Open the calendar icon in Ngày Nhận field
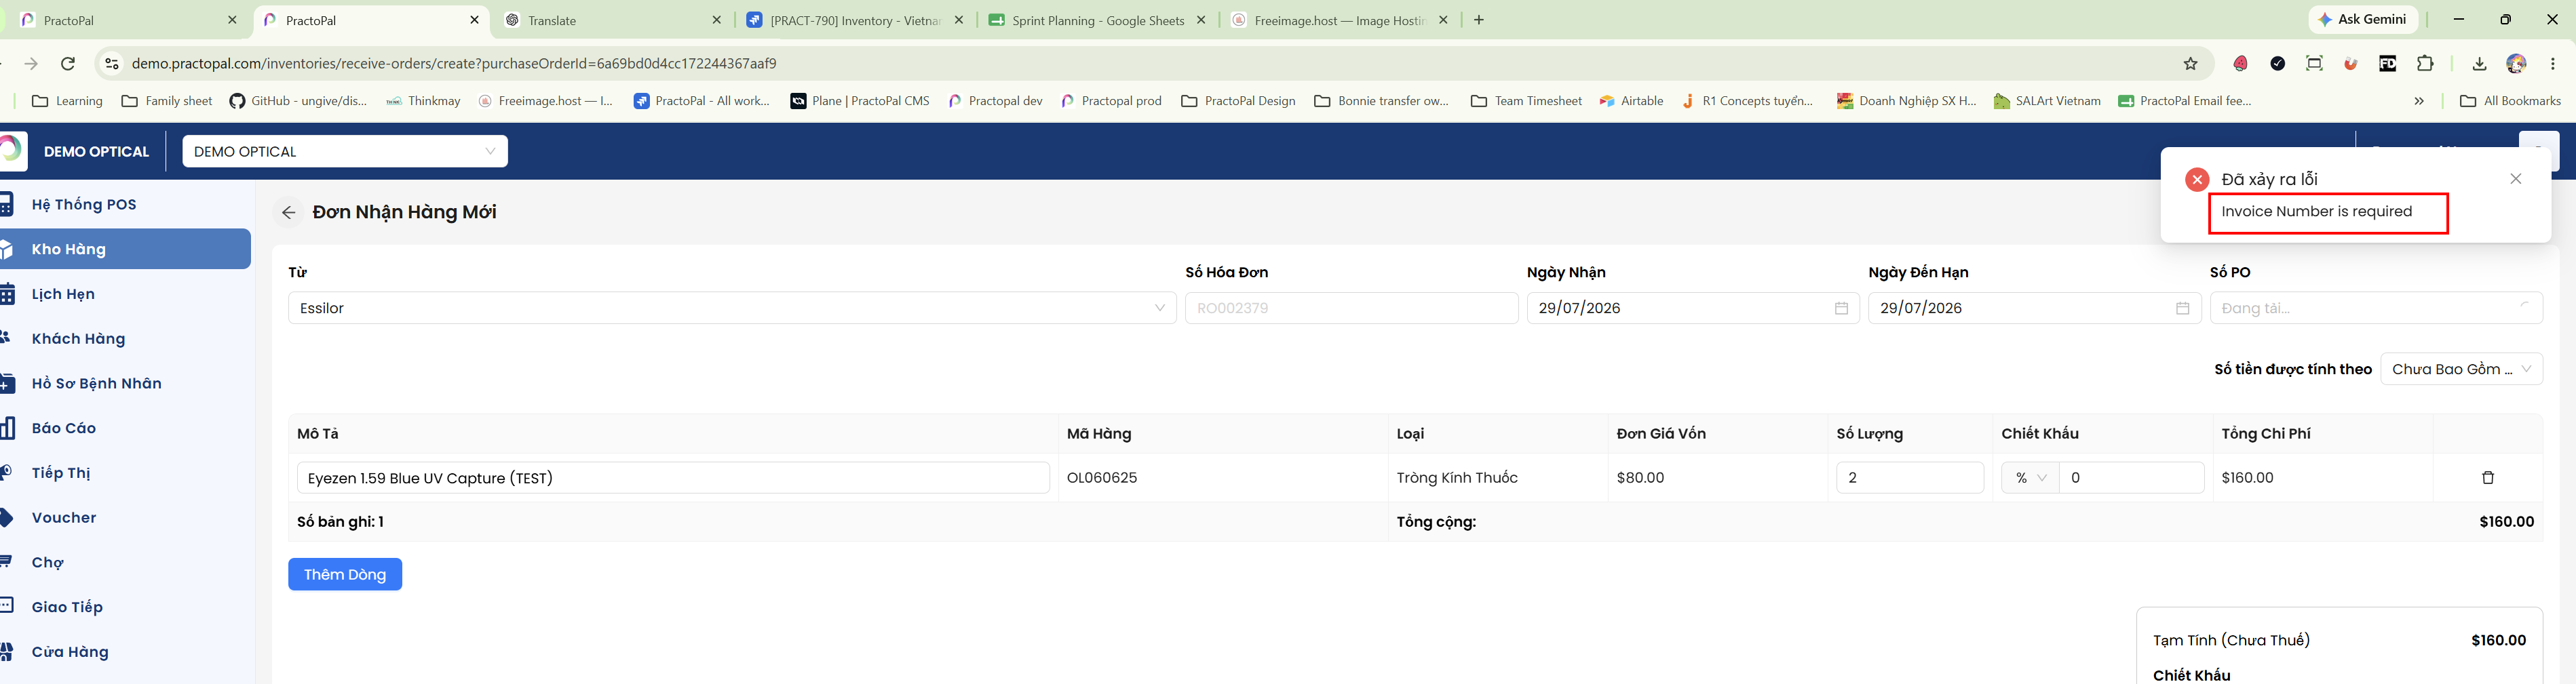Image resolution: width=2576 pixels, height=684 pixels. [1841, 308]
